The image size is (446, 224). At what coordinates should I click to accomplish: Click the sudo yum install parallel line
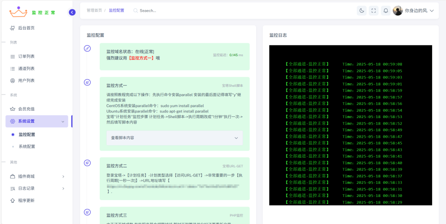[155, 105]
